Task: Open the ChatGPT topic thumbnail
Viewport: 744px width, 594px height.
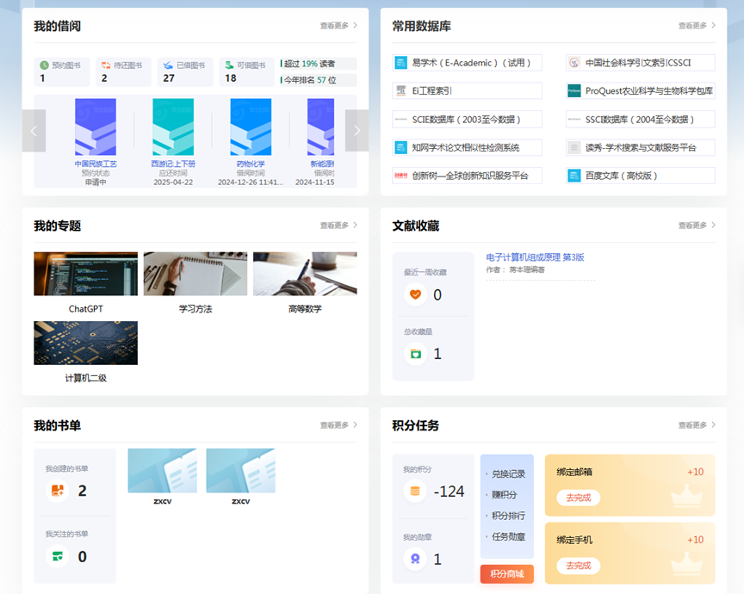Action: [85, 274]
